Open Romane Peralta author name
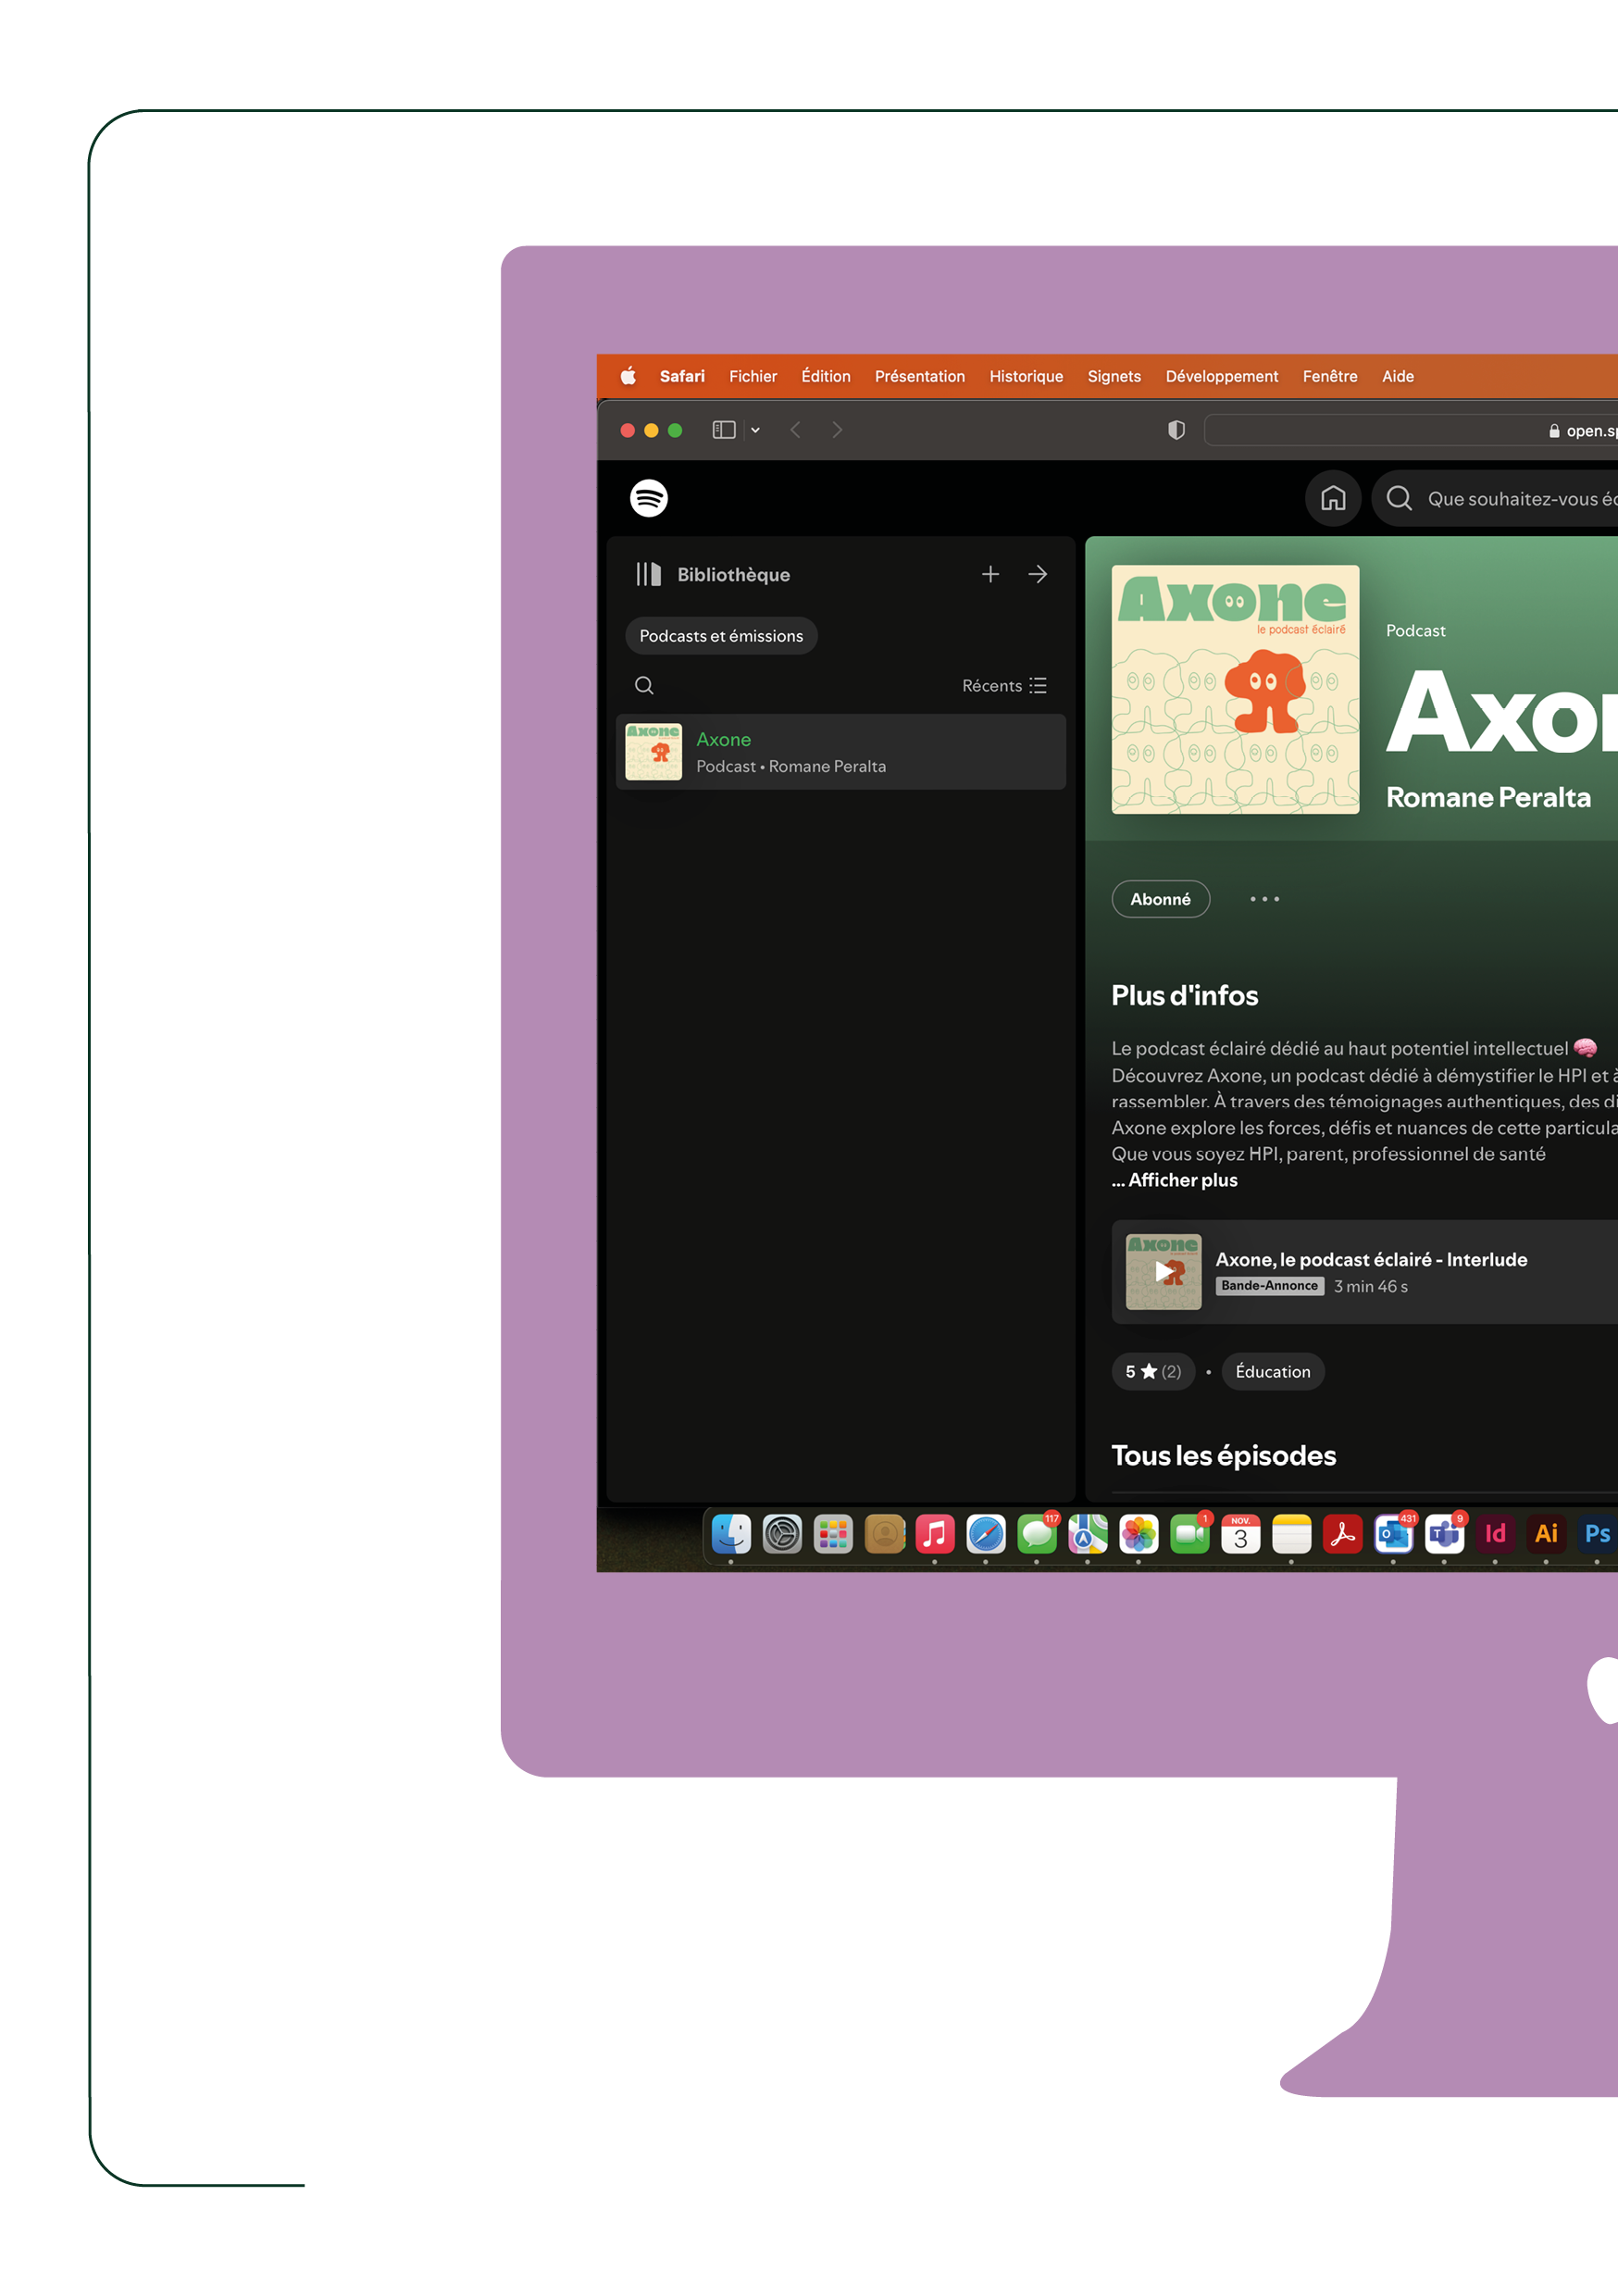Screen dimensions: 1618x2296 (1488, 797)
